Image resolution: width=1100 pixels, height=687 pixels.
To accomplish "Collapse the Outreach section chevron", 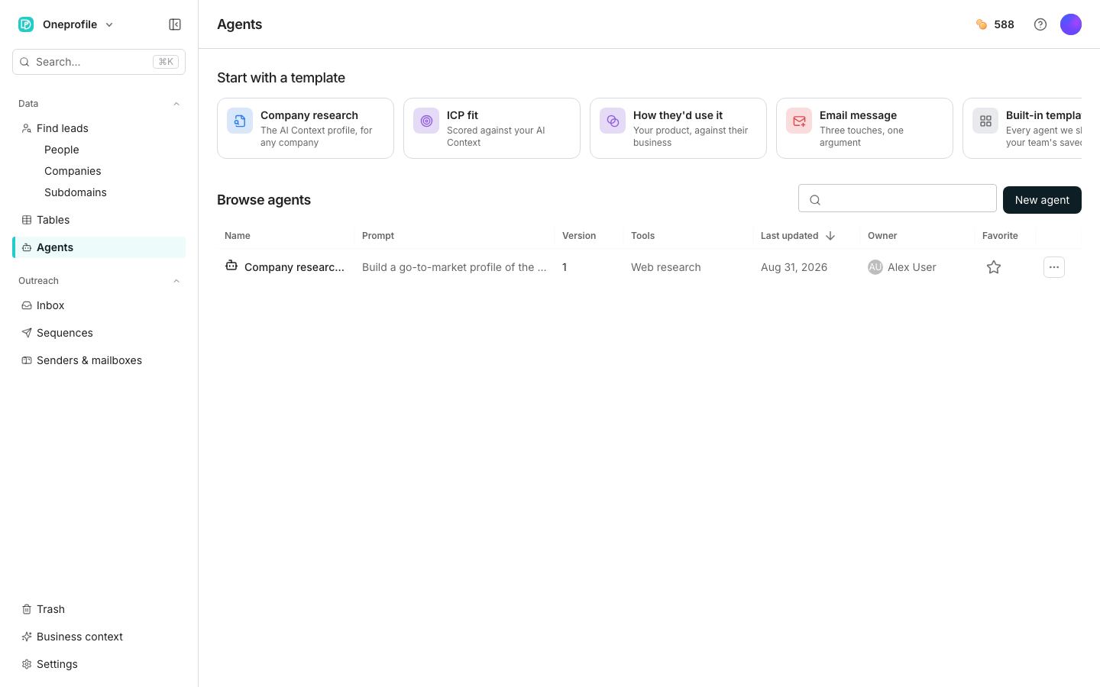I will tap(176, 281).
